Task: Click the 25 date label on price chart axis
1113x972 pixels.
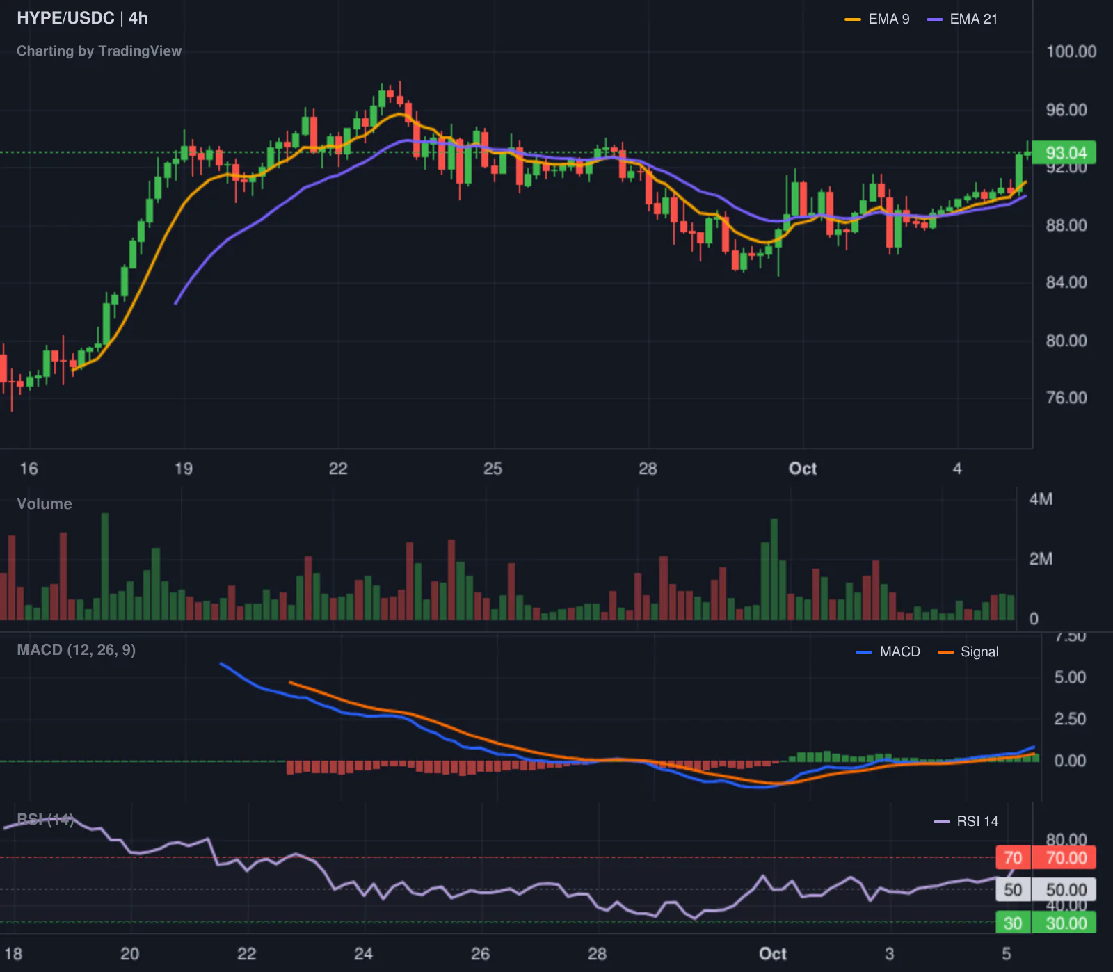Action: point(493,469)
